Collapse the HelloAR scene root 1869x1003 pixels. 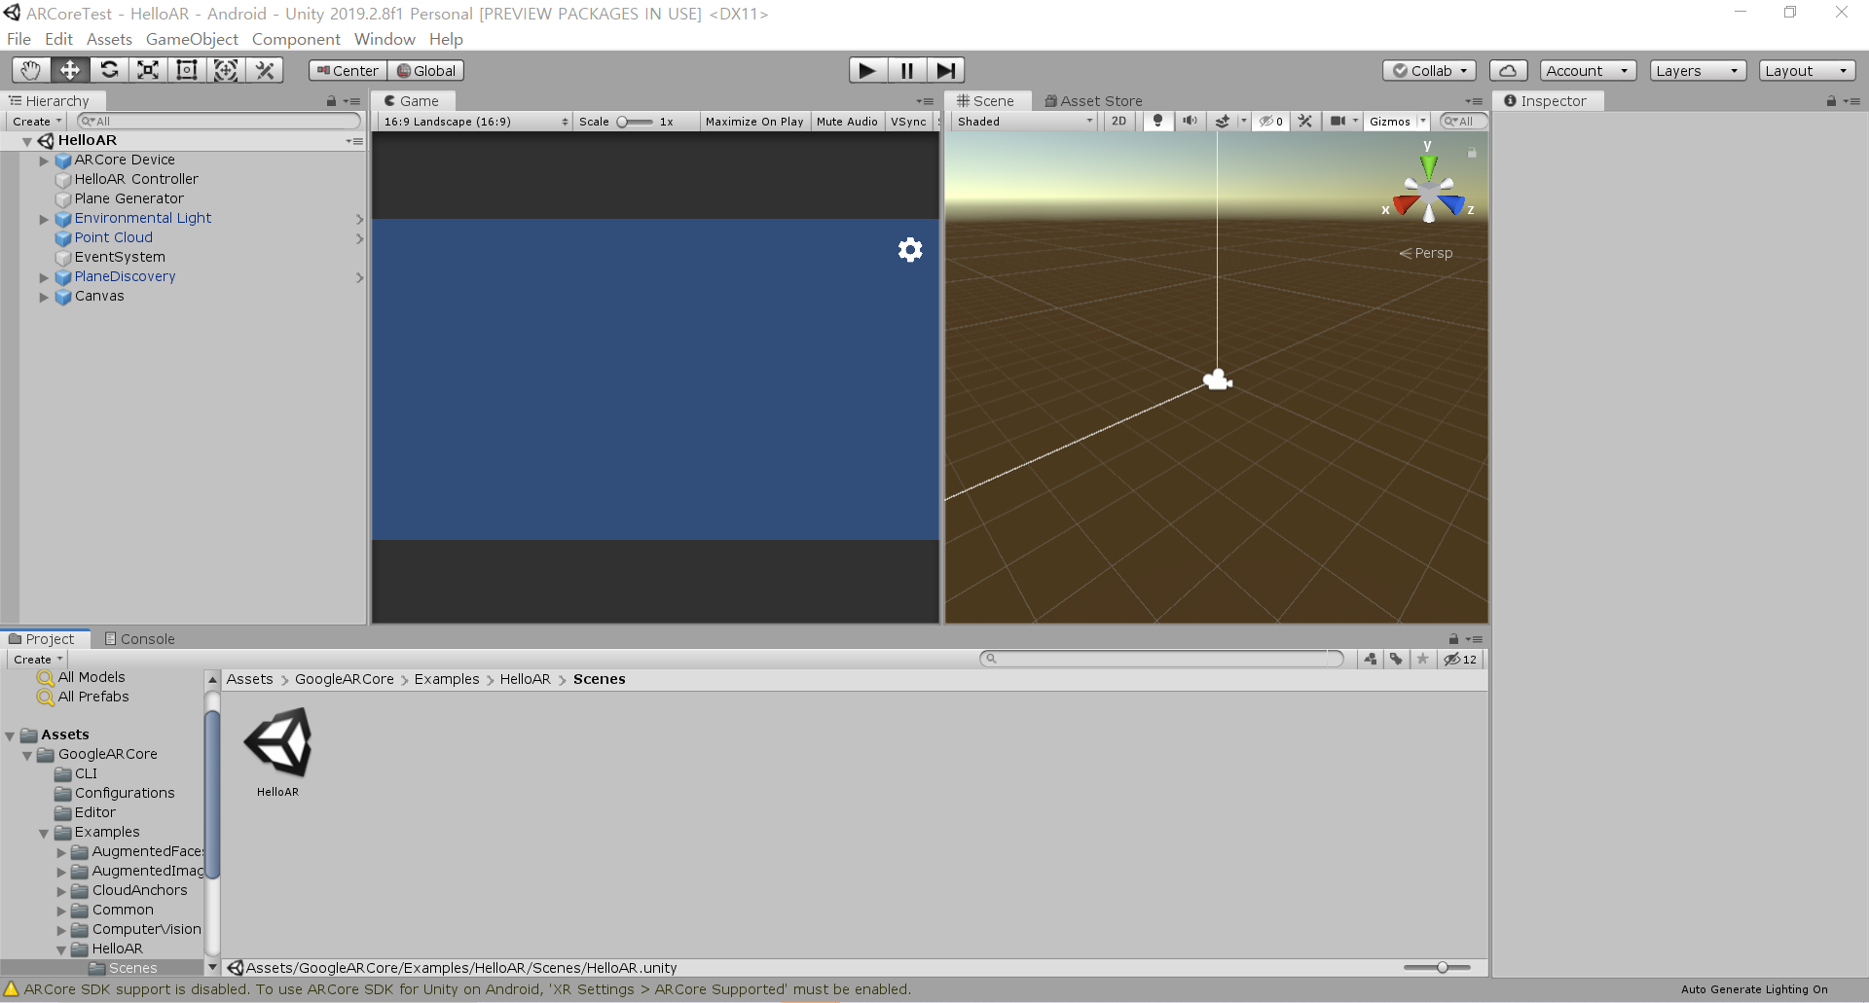coord(27,141)
